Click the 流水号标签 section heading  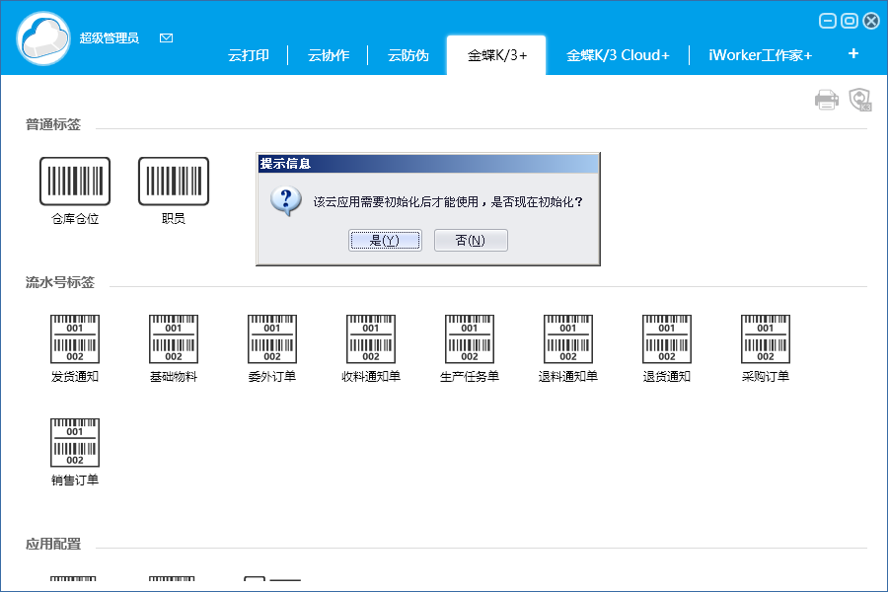tap(60, 282)
